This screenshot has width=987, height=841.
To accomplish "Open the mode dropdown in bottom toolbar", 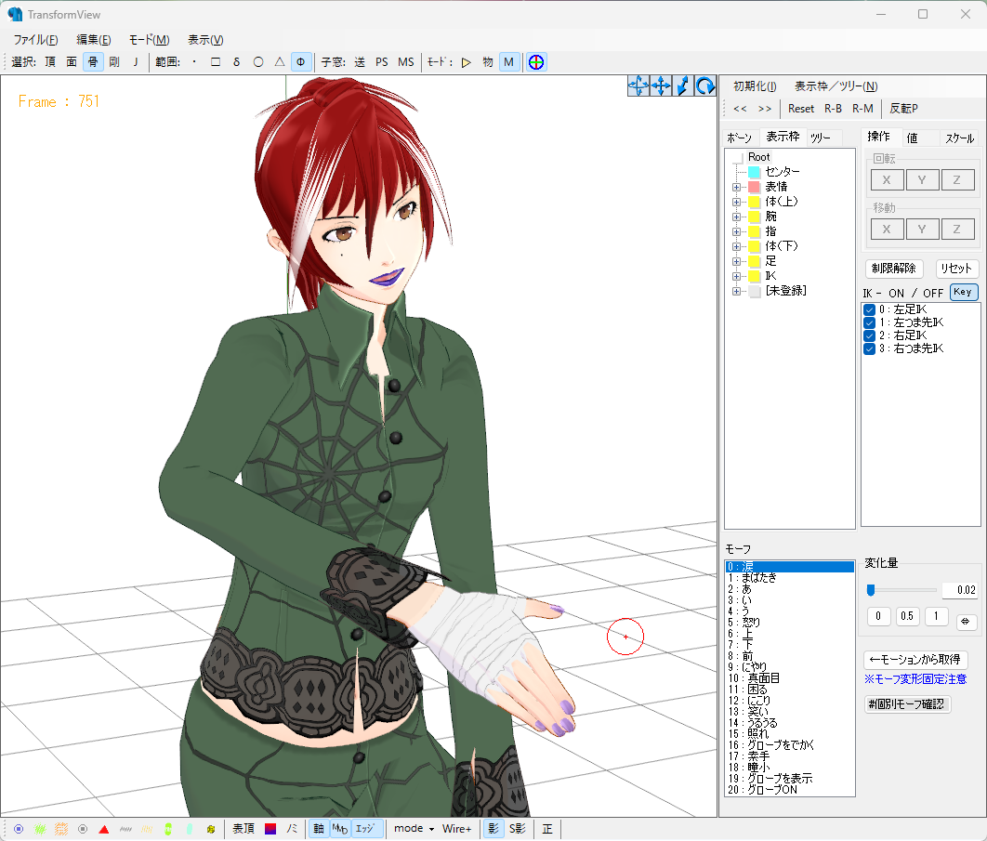I will [x=415, y=829].
